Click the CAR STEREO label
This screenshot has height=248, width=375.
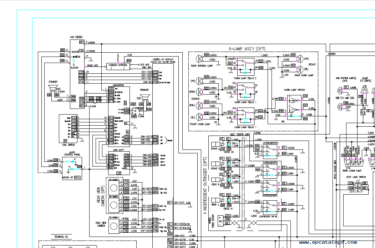coord(76,37)
